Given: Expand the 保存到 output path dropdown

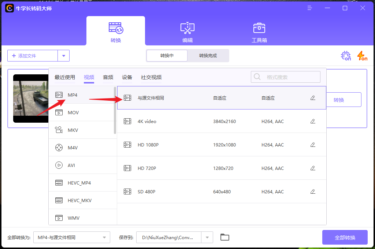Looking at the screenshot, I should (x=207, y=237).
